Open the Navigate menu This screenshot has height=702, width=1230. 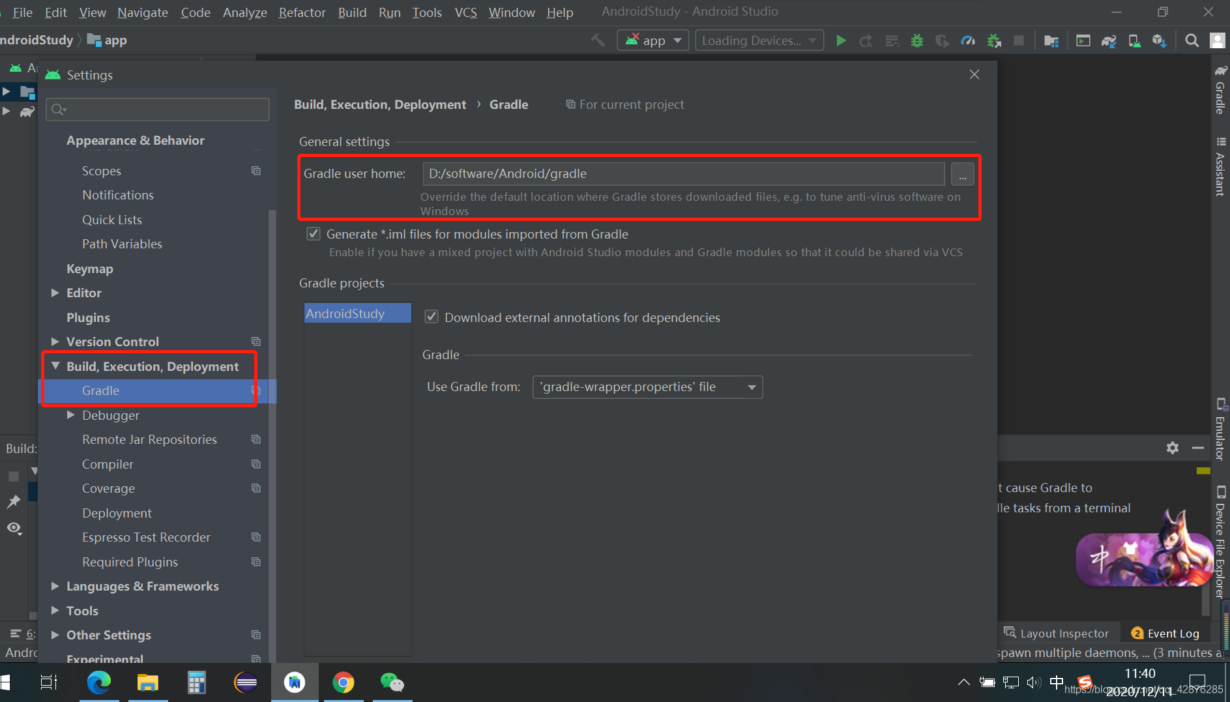pyautogui.click(x=143, y=12)
